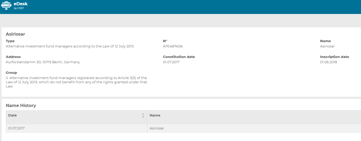Viewport: 361px width, 141px height.
Task: Click the Inscription date label
Action: tap(335, 57)
